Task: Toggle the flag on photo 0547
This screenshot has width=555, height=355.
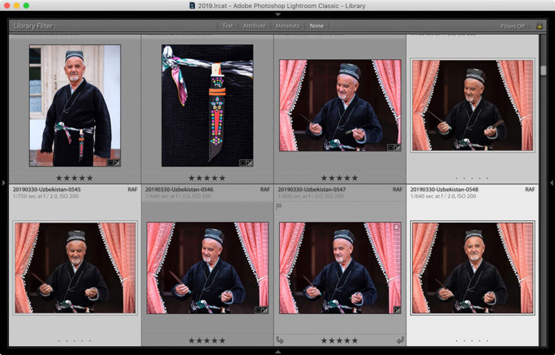Action: pos(280,206)
